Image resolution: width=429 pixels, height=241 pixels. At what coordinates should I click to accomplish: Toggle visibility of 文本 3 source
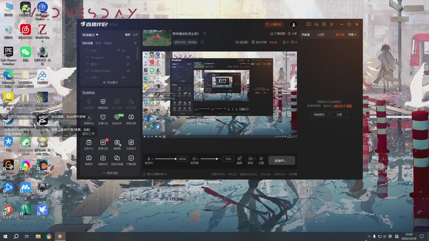124,78
